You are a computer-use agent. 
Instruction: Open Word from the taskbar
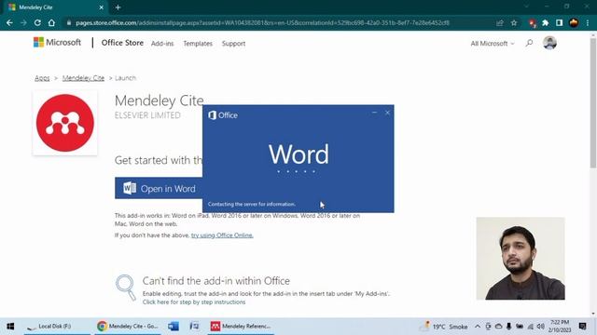174,327
